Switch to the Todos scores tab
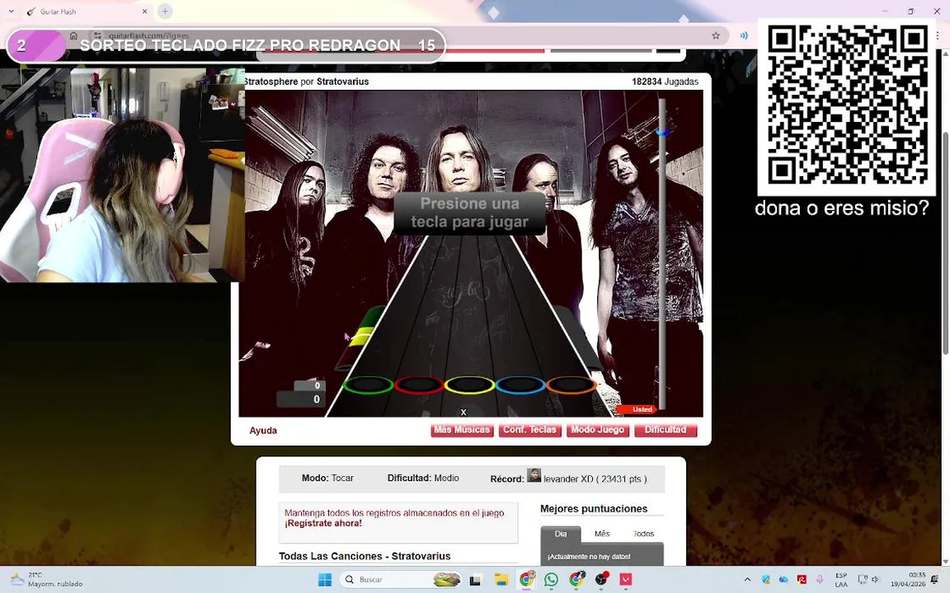The image size is (950, 593). (643, 534)
